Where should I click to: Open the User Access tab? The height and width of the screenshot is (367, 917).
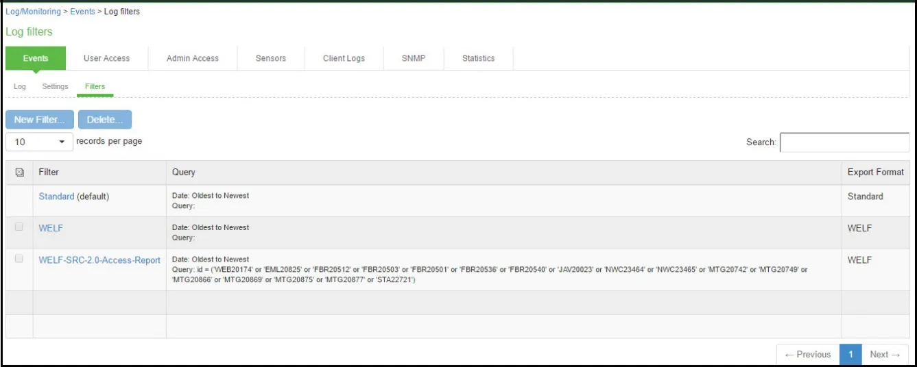pyautogui.click(x=106, y=58)
